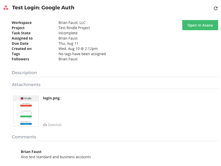Select the login.png file name
The height and width of the screenshot is (166, 221).
click(51, 98)
